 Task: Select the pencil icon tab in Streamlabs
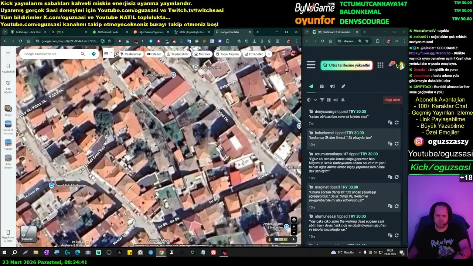[x=343, y=86]
